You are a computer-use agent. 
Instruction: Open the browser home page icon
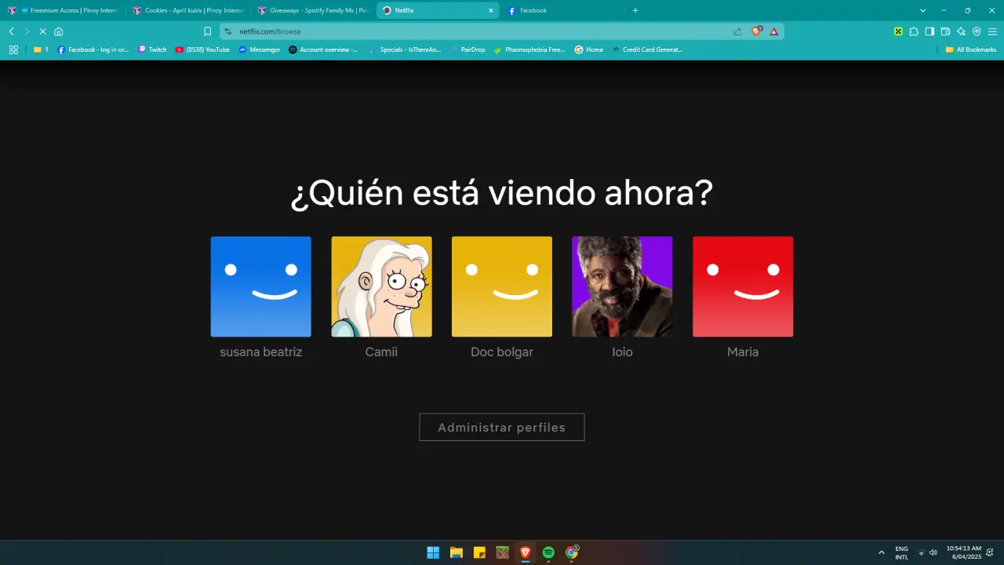[x=58, y=31]
